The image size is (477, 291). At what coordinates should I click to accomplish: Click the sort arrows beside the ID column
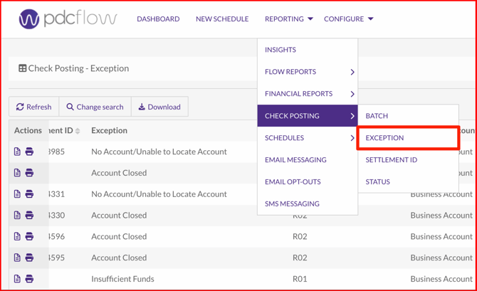pyautogui.click(x=78, y=131)
